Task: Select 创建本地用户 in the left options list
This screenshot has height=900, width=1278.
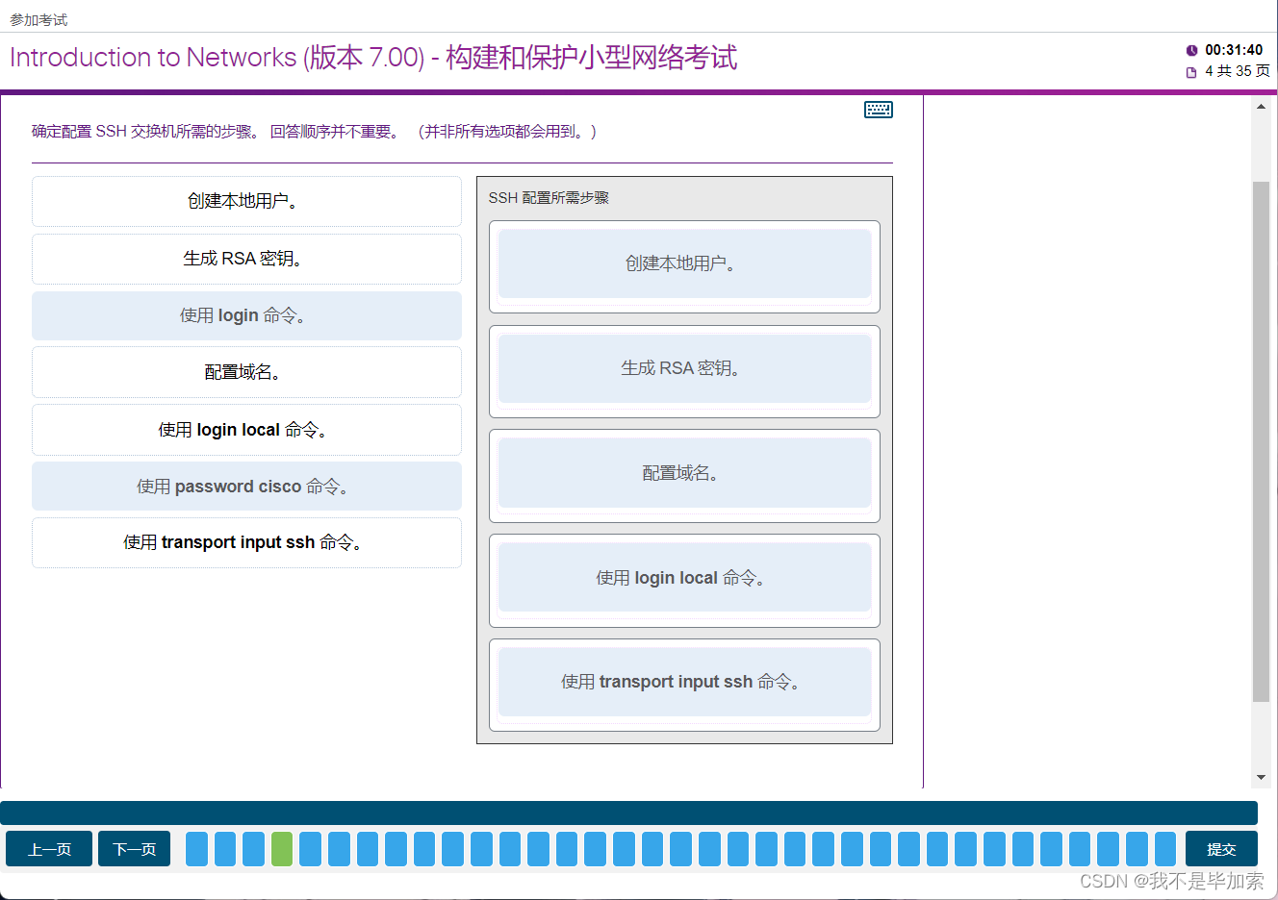Action: 246,201
